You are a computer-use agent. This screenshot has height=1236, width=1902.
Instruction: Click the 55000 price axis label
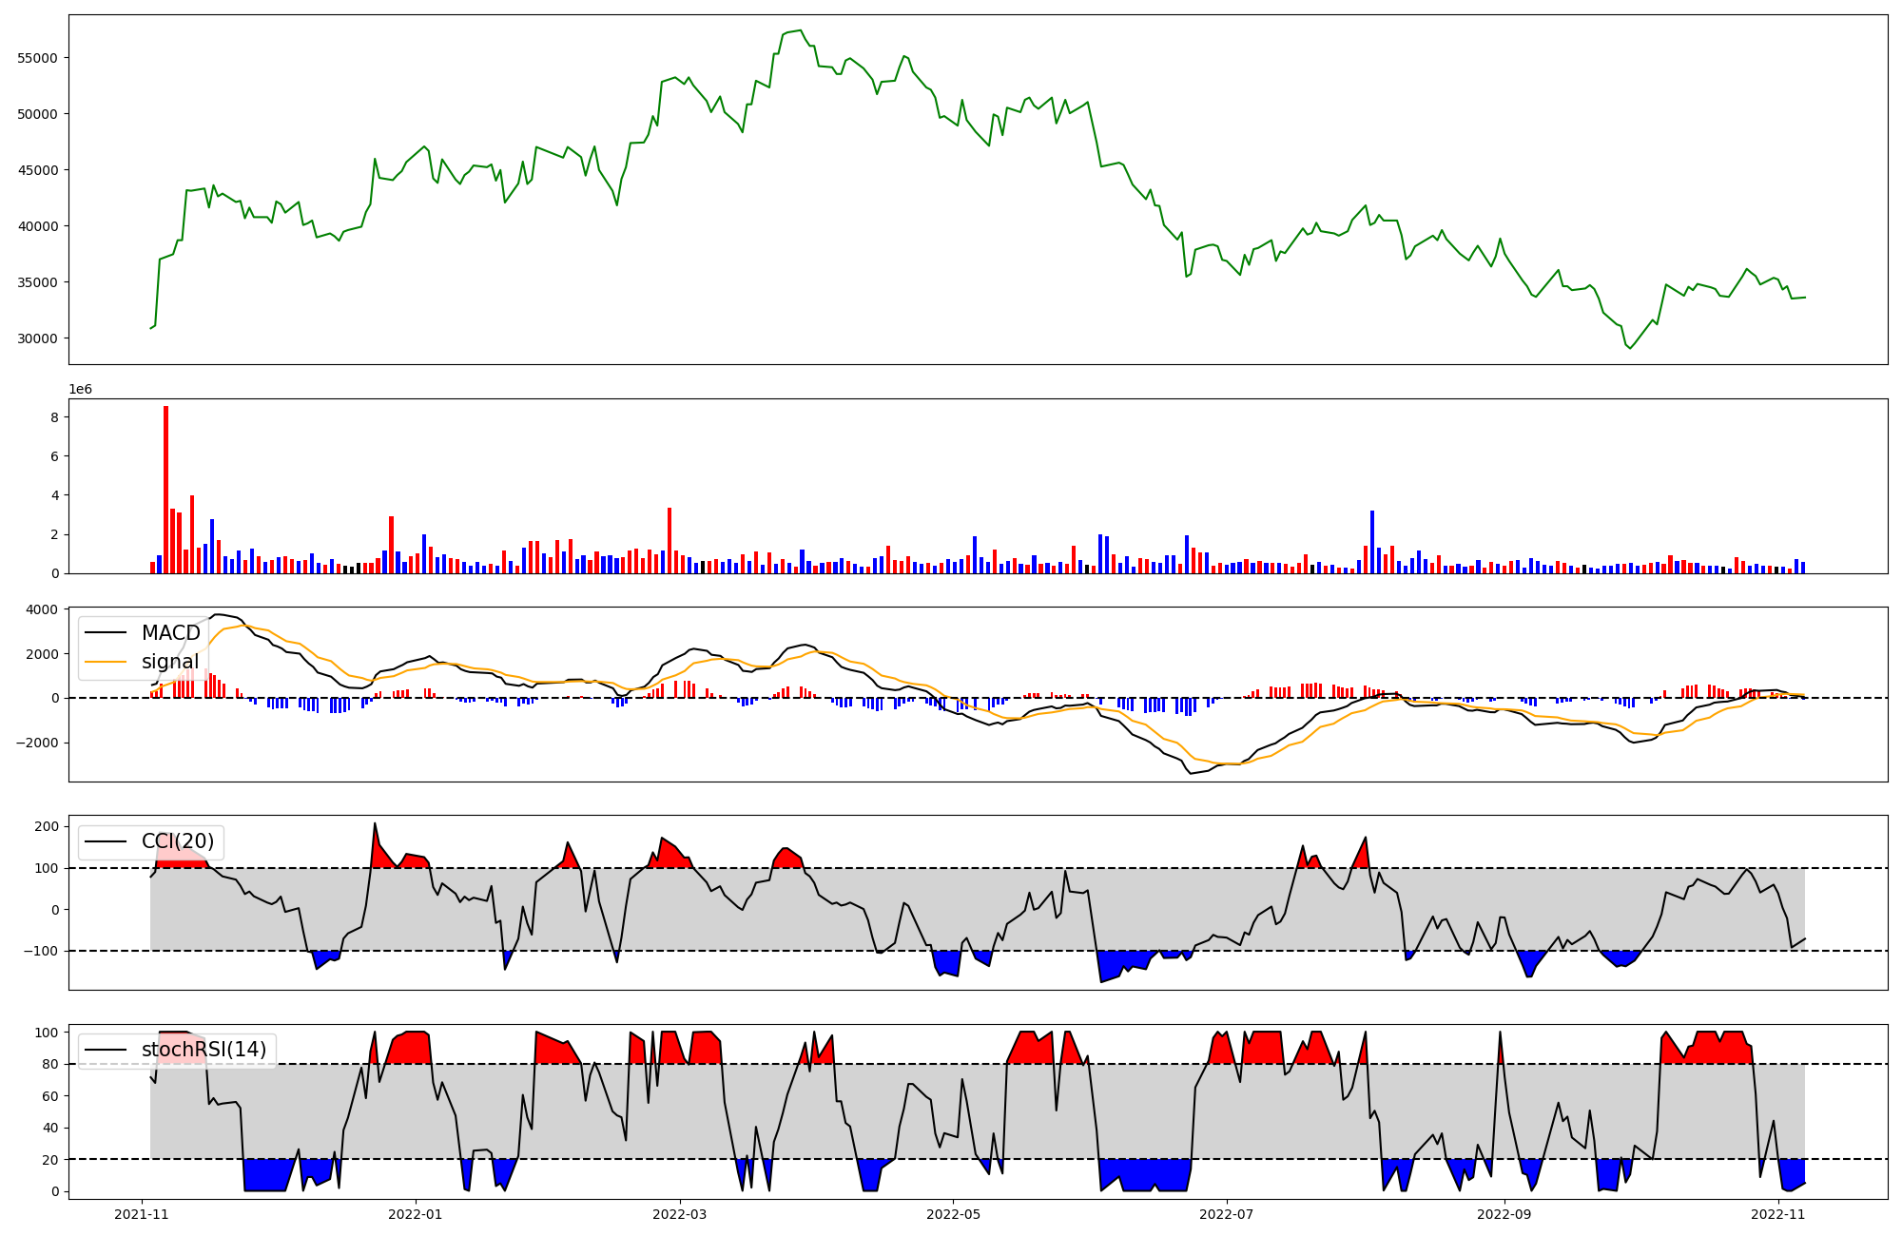(38, 58)
